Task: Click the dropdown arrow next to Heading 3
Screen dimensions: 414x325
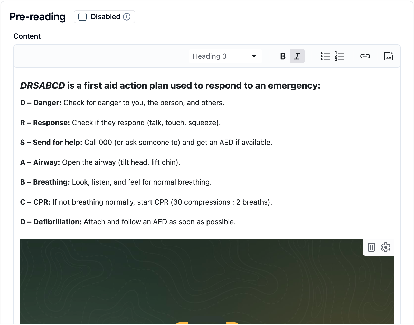Action: (x=254, y=56)
